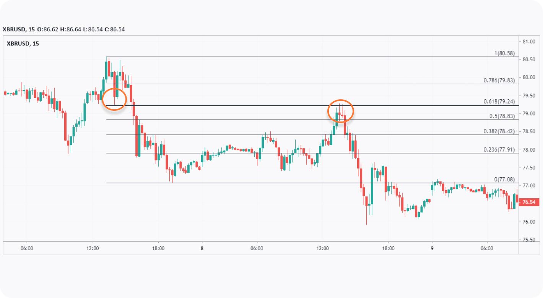Click the 80.00 price scale label

[x=528, y=77]
